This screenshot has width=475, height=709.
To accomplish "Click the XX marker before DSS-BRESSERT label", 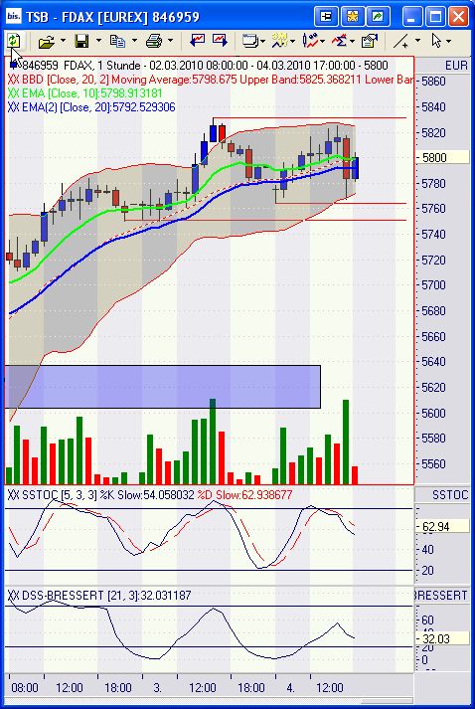I will 13,596.
